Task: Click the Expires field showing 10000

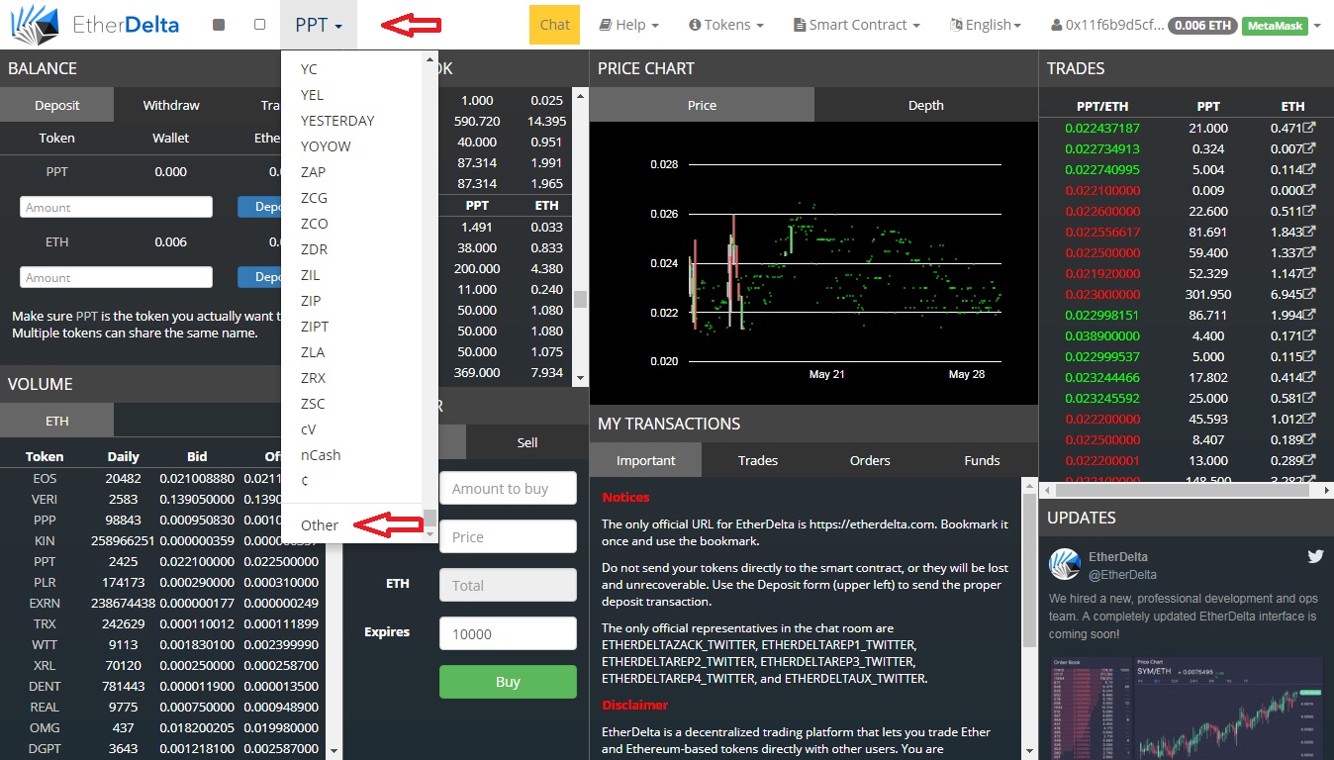Action: pyautogui.click(x=508, y=633)
